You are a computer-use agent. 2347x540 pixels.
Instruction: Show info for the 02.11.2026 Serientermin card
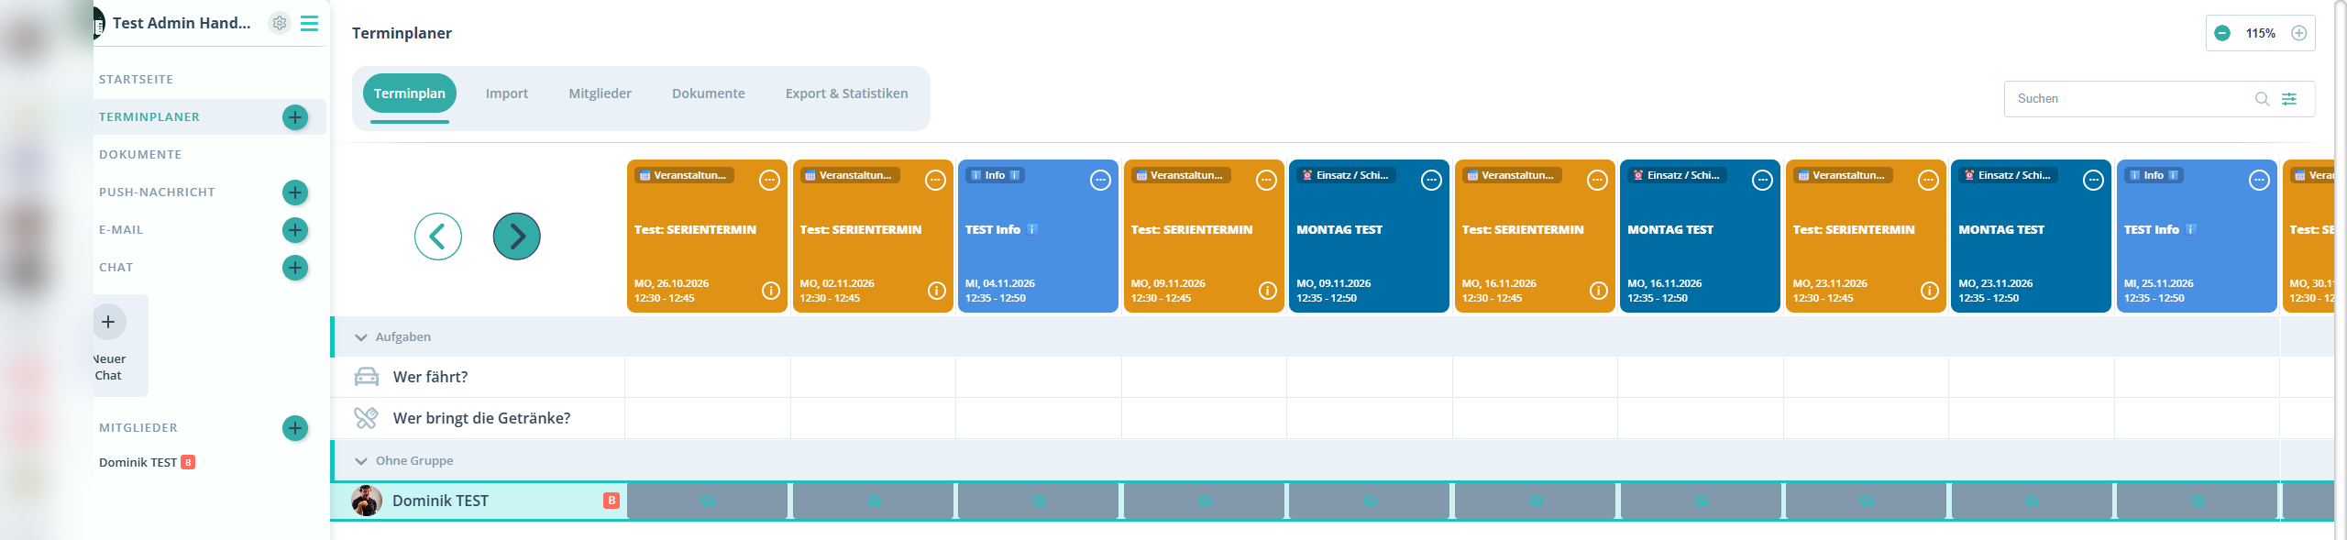pos(937,291)
